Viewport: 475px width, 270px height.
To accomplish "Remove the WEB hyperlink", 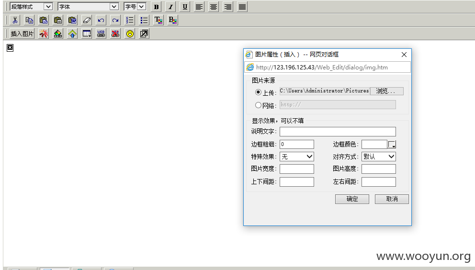I will 115,34.
